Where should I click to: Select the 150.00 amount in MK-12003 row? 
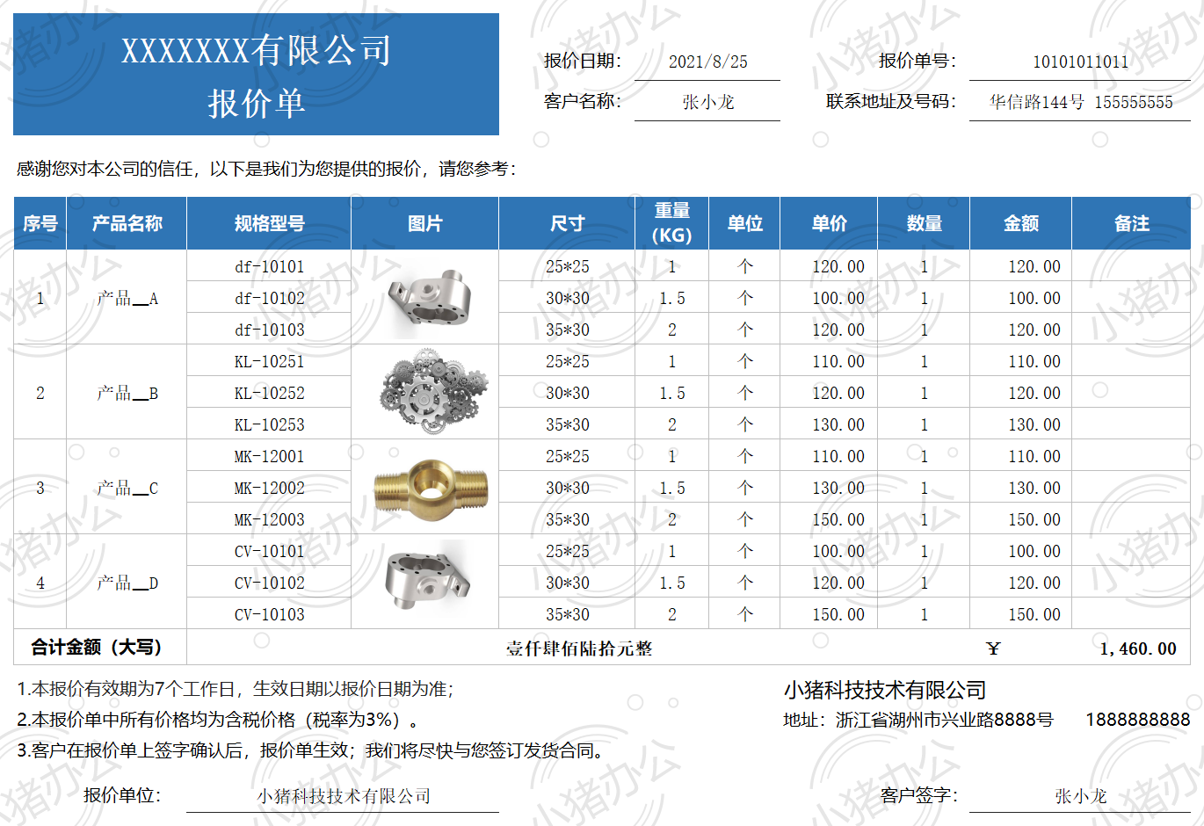pos(1021,519)
